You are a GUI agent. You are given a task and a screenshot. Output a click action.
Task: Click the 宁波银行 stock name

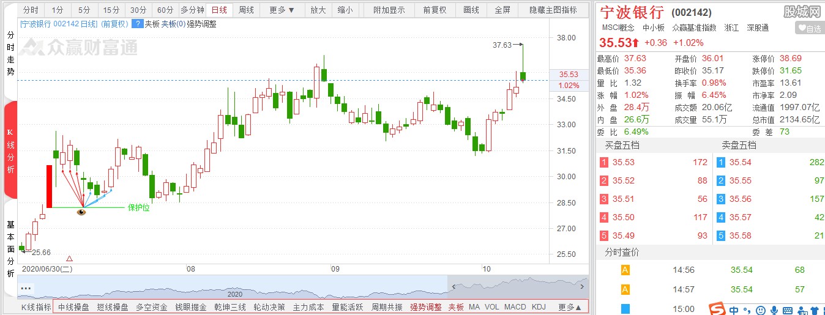632,12
